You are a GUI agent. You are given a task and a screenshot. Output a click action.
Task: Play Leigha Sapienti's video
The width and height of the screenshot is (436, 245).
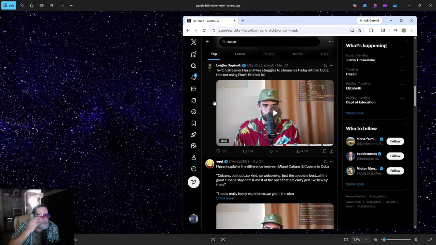(275, 113)
